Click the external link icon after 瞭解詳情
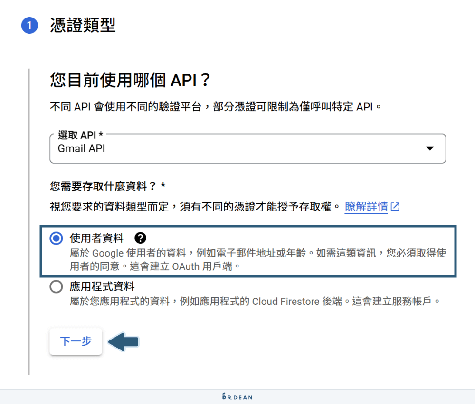Viewport: 475px width, 404px height. tap(396, 207)
